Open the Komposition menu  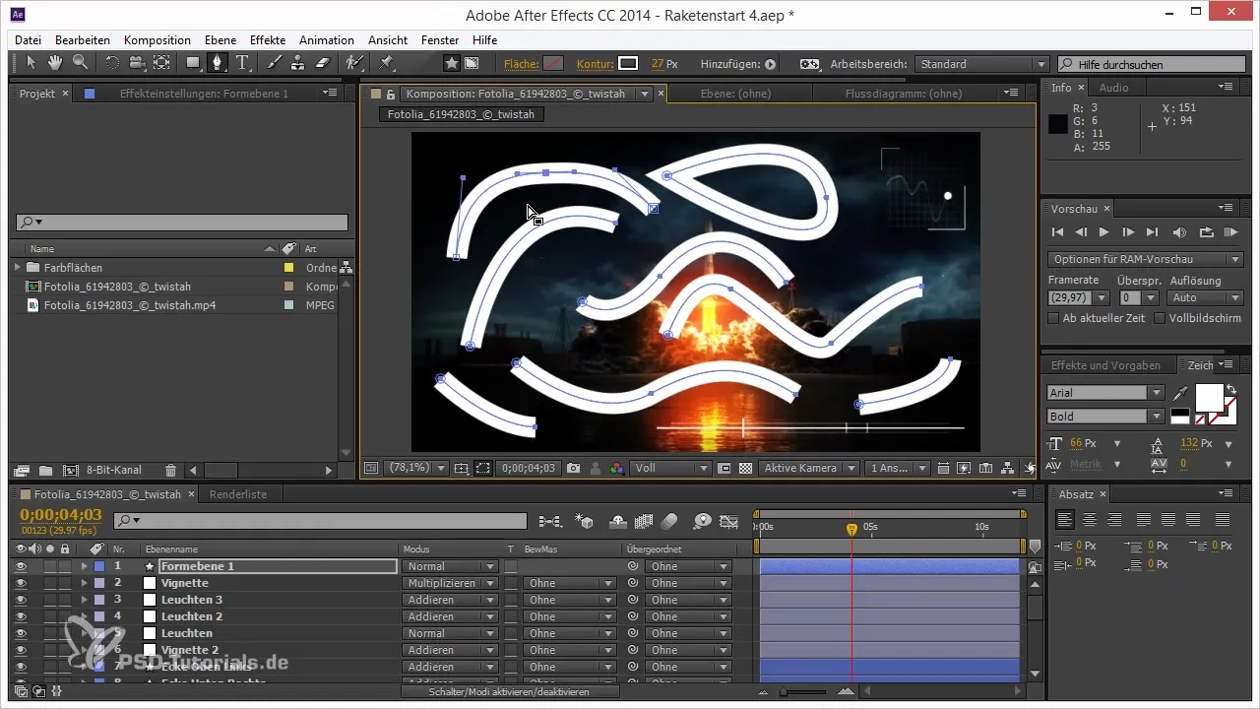tap(157, 40)
